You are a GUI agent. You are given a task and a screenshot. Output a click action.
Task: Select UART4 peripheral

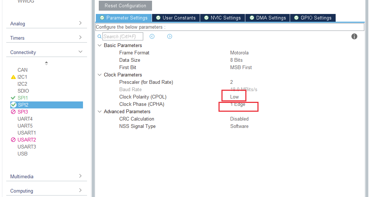(x=25, y=119)
